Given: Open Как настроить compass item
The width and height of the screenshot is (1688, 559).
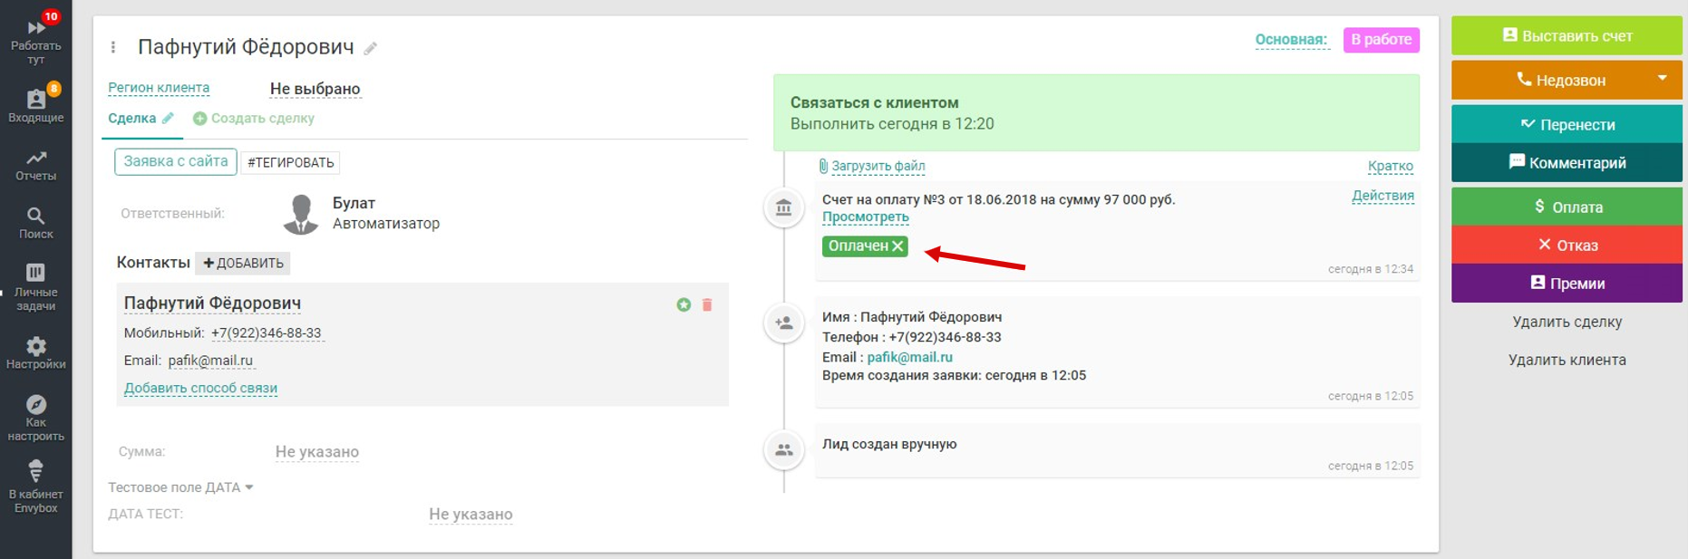Looking at the screenshot, I should pyautogui.click(x=36, y=418).
